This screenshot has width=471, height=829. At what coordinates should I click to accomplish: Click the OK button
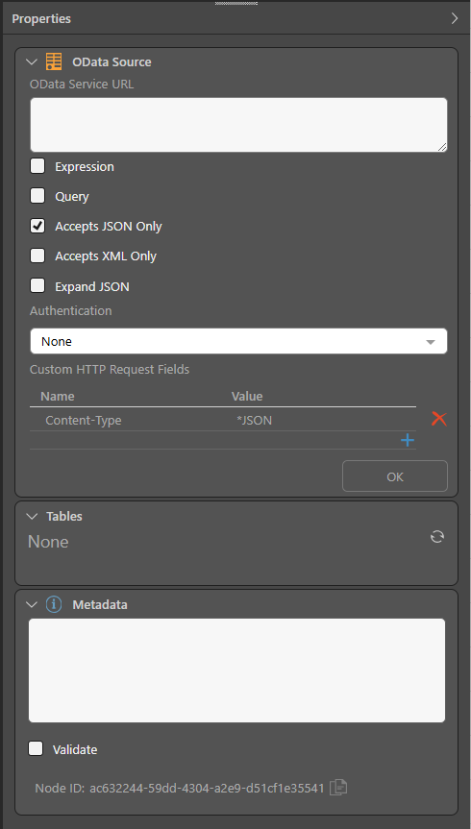[x=395, y=476]
